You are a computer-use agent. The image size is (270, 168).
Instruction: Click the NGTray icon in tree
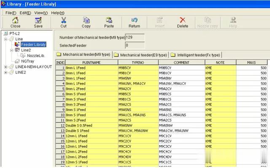coord(17,61)
